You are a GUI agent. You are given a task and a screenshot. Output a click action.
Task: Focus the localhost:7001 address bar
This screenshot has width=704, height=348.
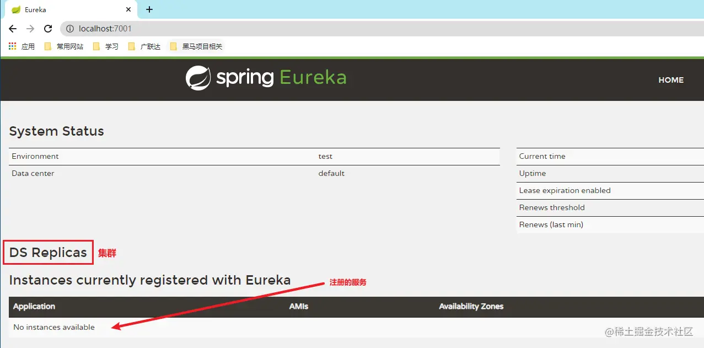pyautogui.click(x=380, y=29)
